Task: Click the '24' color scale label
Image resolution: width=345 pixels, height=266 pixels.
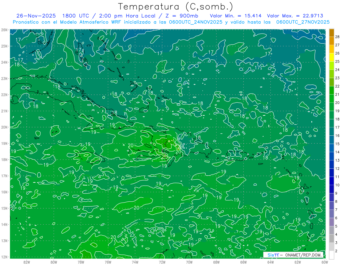Action: 338,70
